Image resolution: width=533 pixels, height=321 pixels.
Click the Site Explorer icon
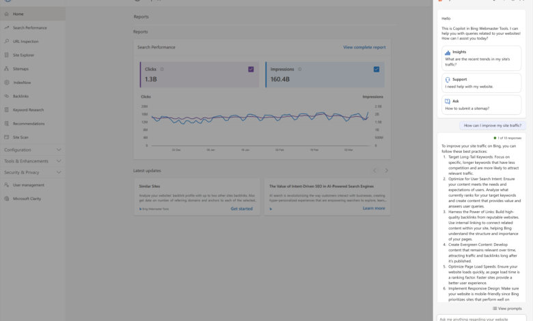(6, 55)
